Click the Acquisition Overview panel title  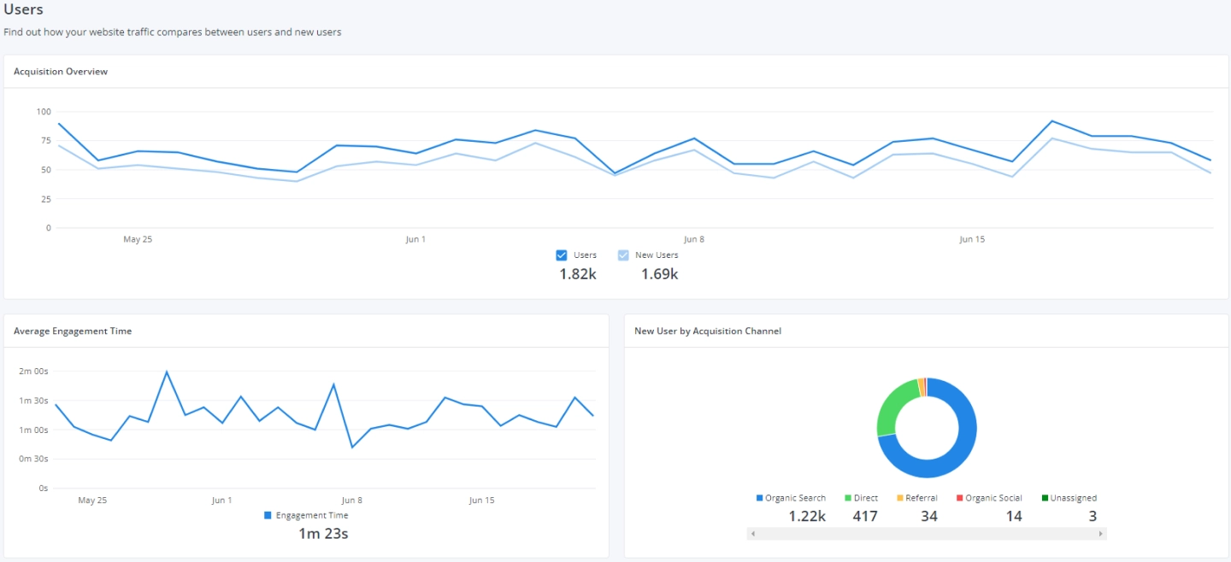coord(61,72)
